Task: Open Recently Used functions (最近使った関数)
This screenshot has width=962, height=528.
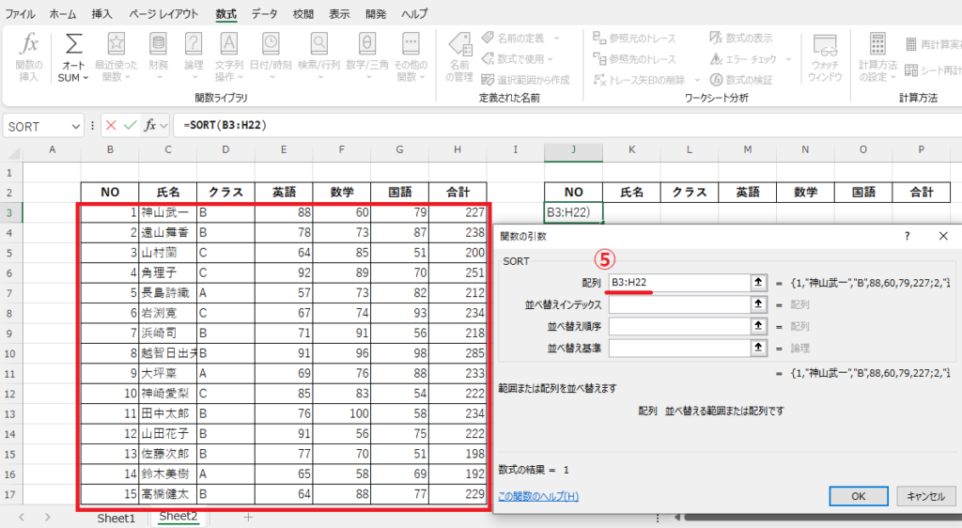Action: pyautogui.click(x=116, y=57)
